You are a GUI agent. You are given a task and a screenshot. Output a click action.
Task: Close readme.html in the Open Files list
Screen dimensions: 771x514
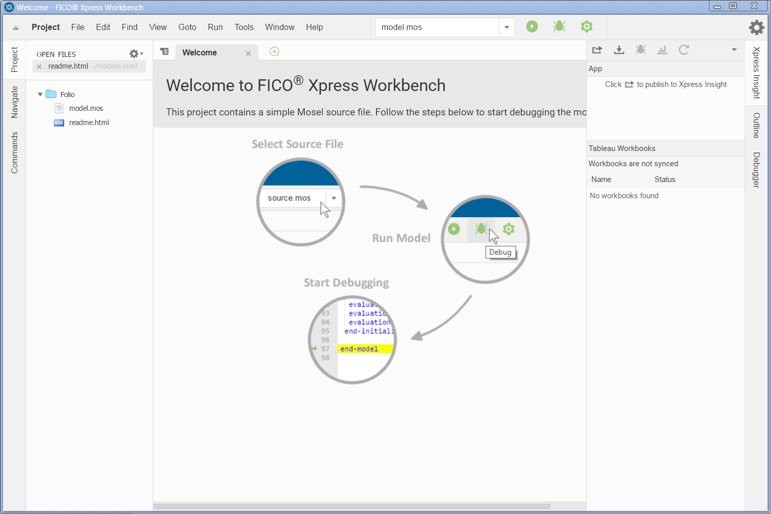coord(39,67)
